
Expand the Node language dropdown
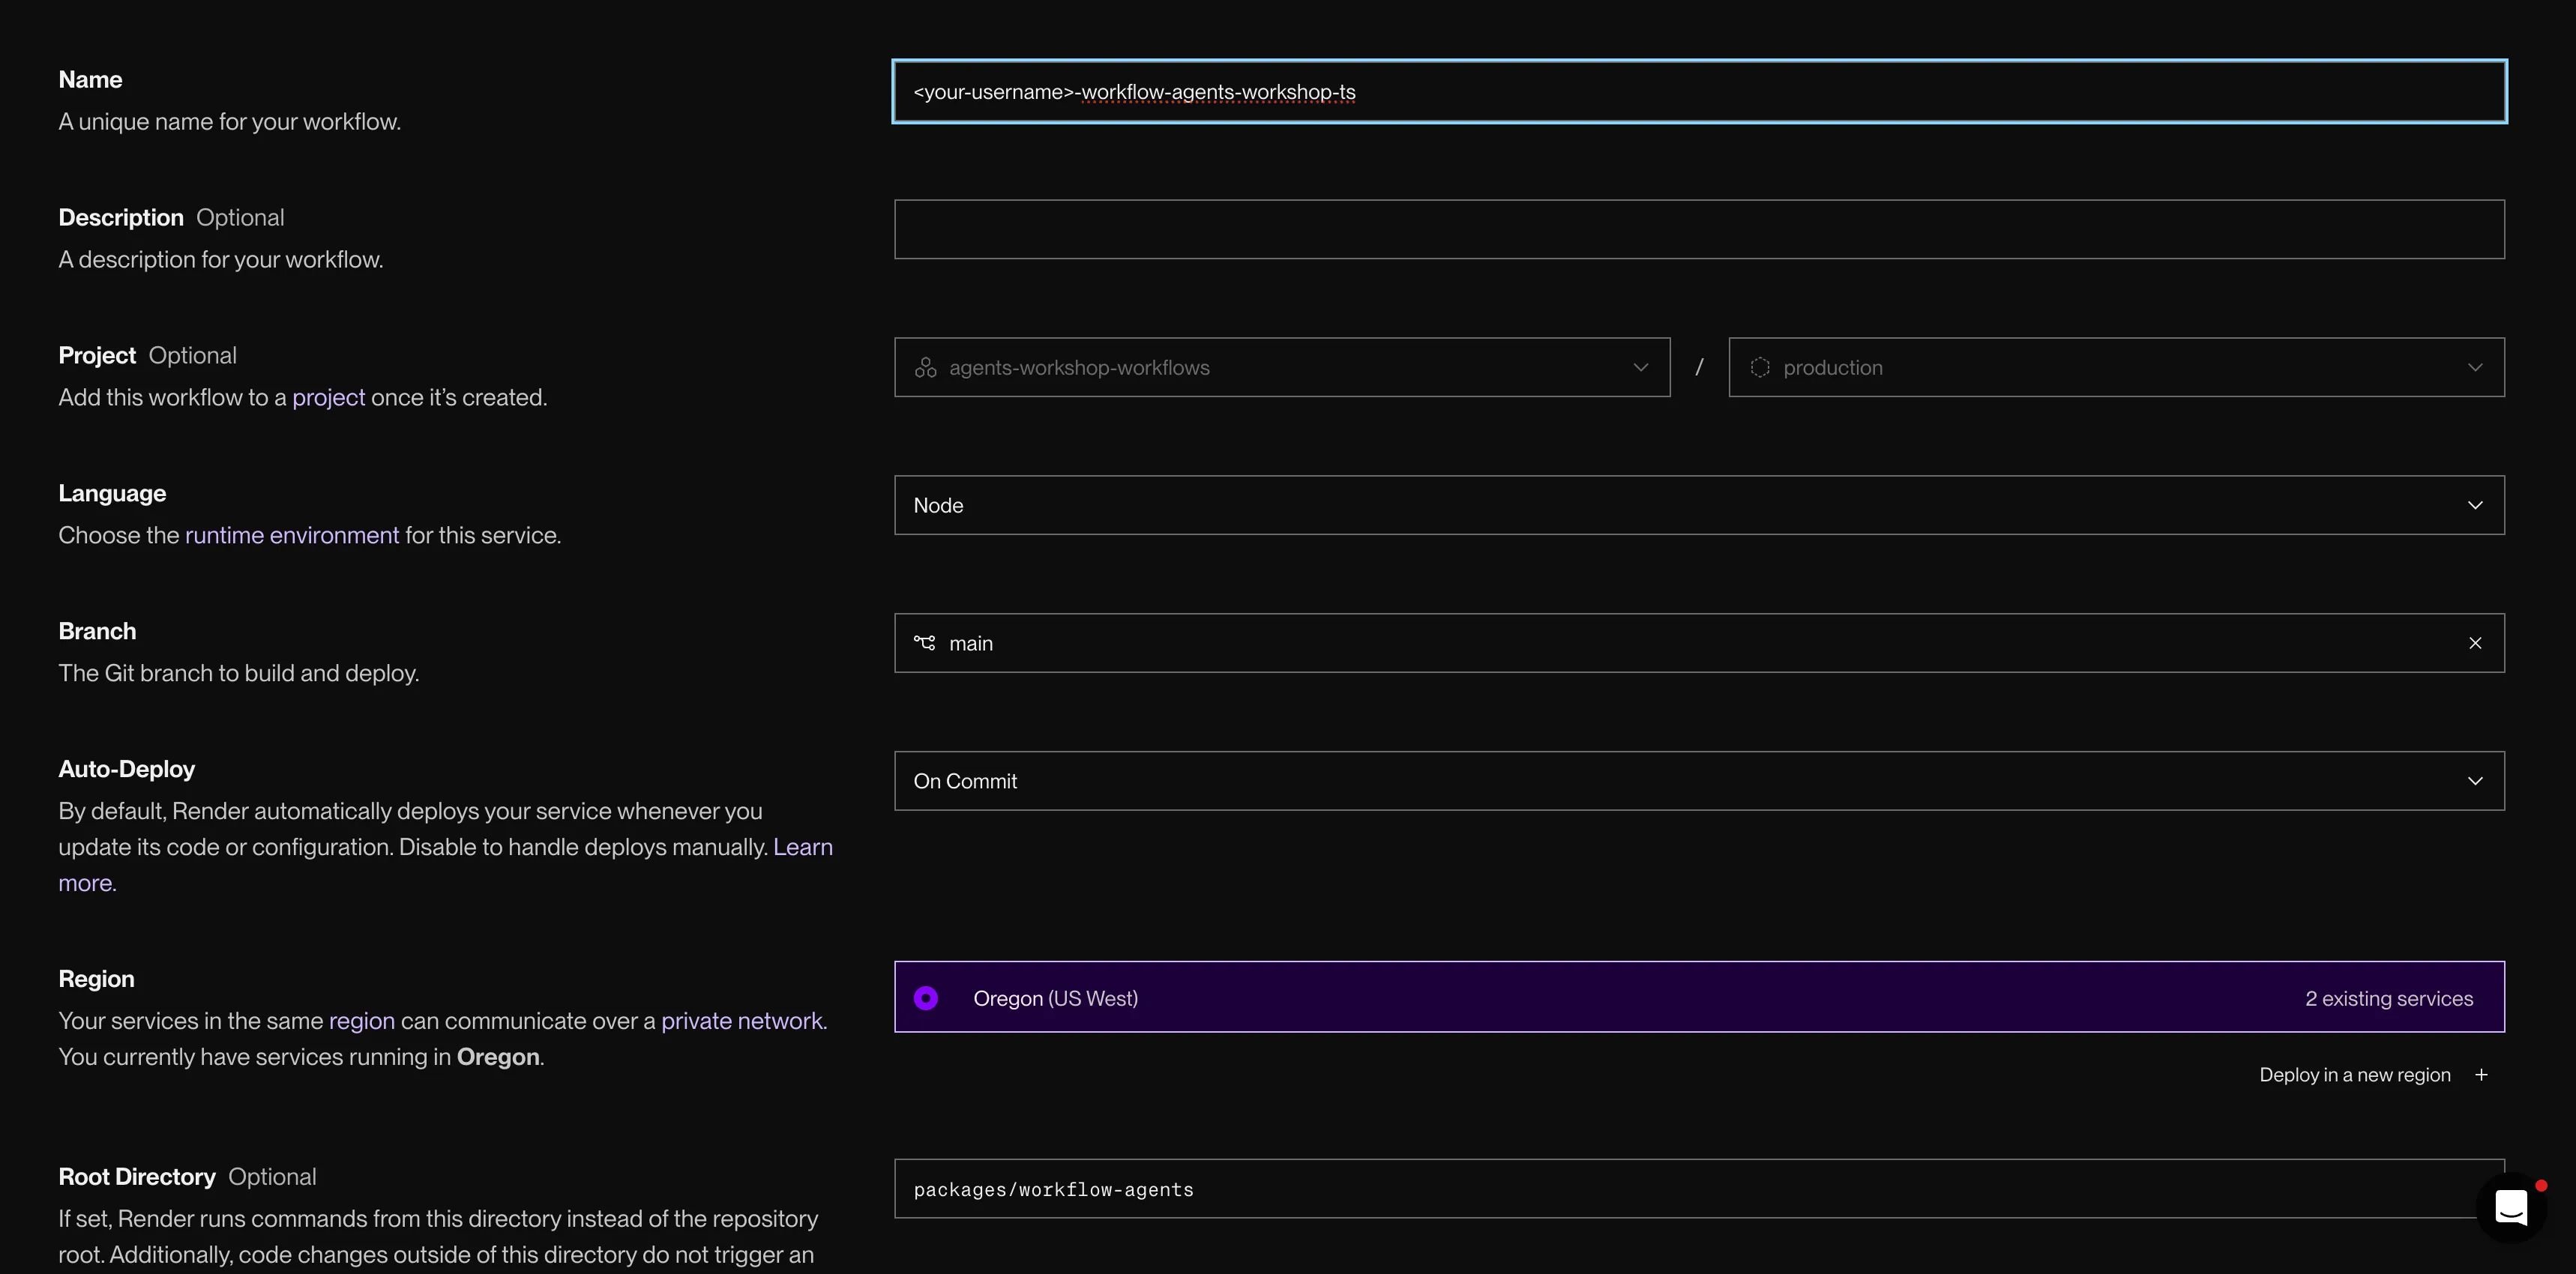1699,506
